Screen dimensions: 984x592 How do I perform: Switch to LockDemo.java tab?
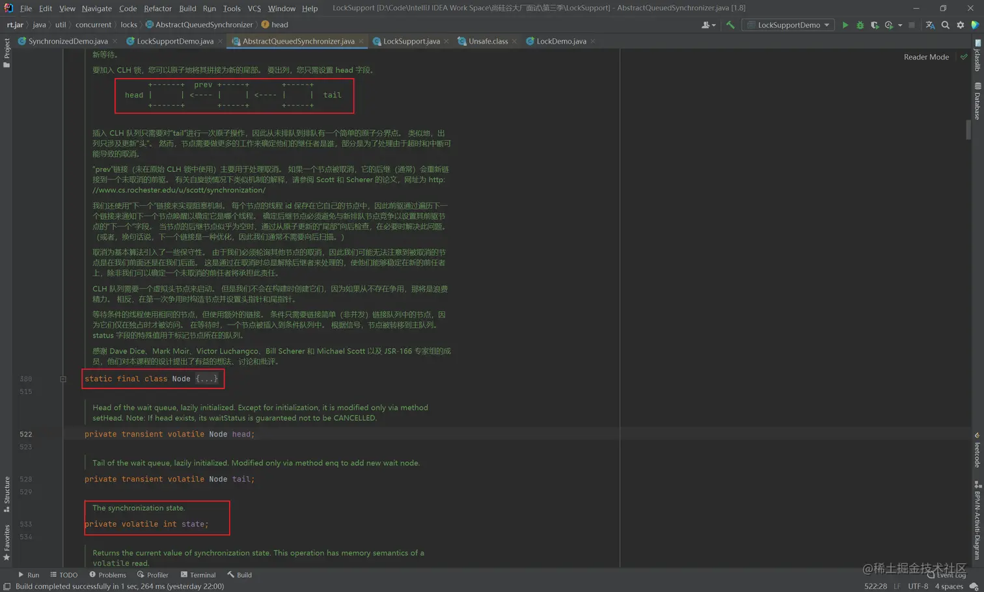(561, 41)
